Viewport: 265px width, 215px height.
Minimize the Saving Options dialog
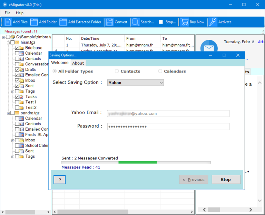210,55
